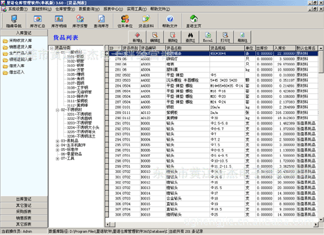Click the 入库登记 section header

(x=24, y=33)
